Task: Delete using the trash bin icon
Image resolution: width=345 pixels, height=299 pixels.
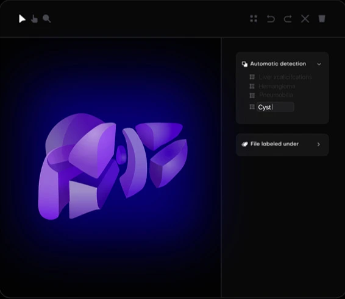Action: (x=322, y=19)
